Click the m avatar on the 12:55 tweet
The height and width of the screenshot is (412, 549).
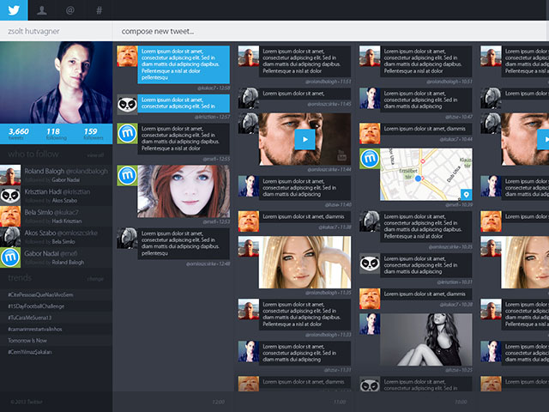click(x=127, y=134)
